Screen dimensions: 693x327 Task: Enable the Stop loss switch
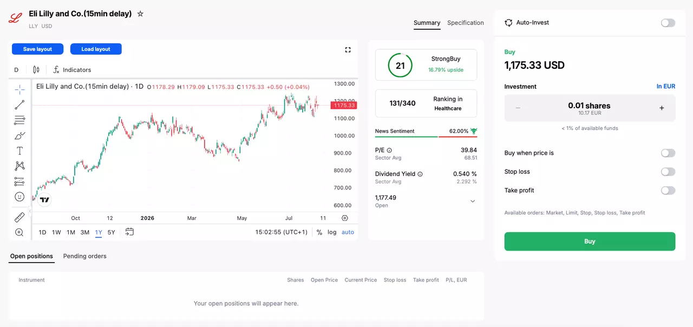click(x=668, y=172)
